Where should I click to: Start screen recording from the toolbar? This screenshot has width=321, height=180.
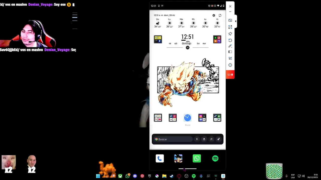[230, 65]
